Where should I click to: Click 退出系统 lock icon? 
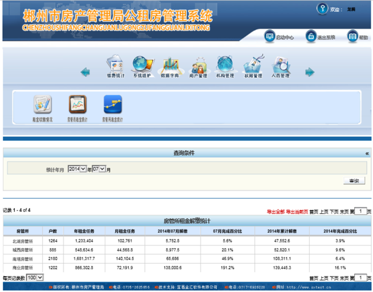(x=311, y=36)
